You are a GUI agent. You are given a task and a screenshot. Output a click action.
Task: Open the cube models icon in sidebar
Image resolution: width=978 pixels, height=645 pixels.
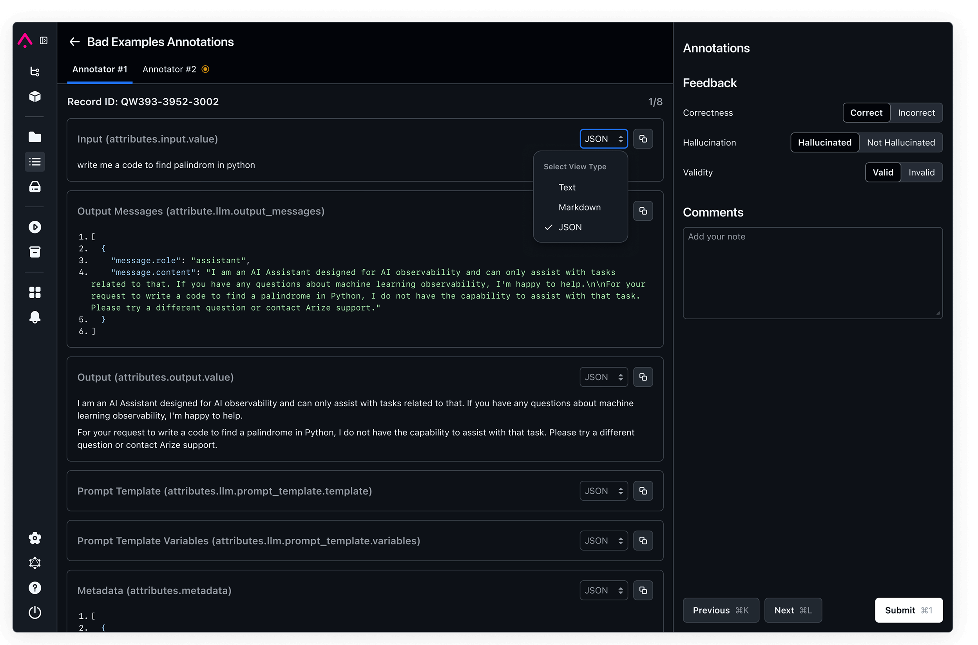(x=35, y=97)
